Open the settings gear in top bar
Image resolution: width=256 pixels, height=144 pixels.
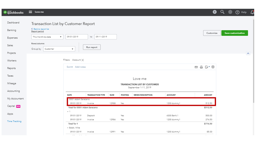(x=230, y=12)
